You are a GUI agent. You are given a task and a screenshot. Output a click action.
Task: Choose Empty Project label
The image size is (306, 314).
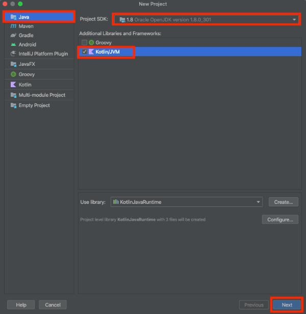point(34,106)
